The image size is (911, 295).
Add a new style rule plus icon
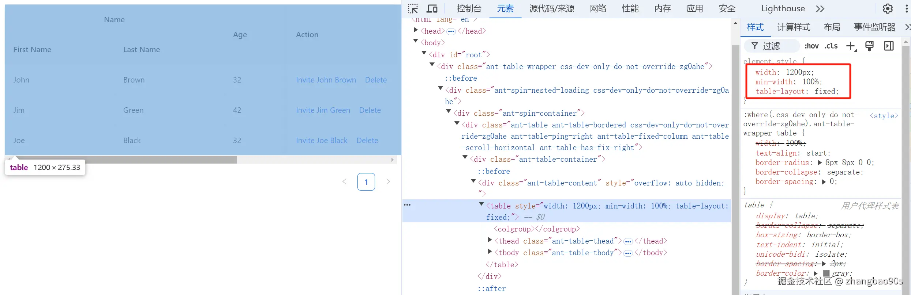pyautogui.click(x=851, y=46)
